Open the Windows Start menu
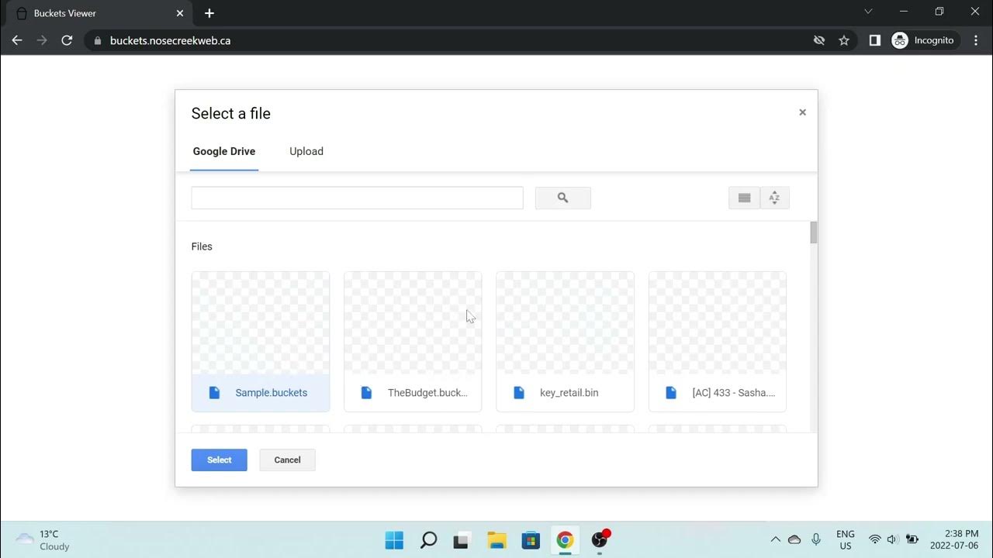The width and height of the screenshot is (993, 558). [394, 540]
